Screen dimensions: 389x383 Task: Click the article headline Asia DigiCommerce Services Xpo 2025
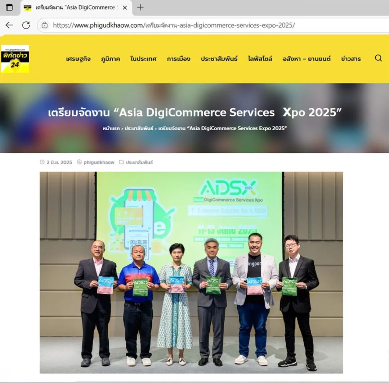click(x=195, y=113)
